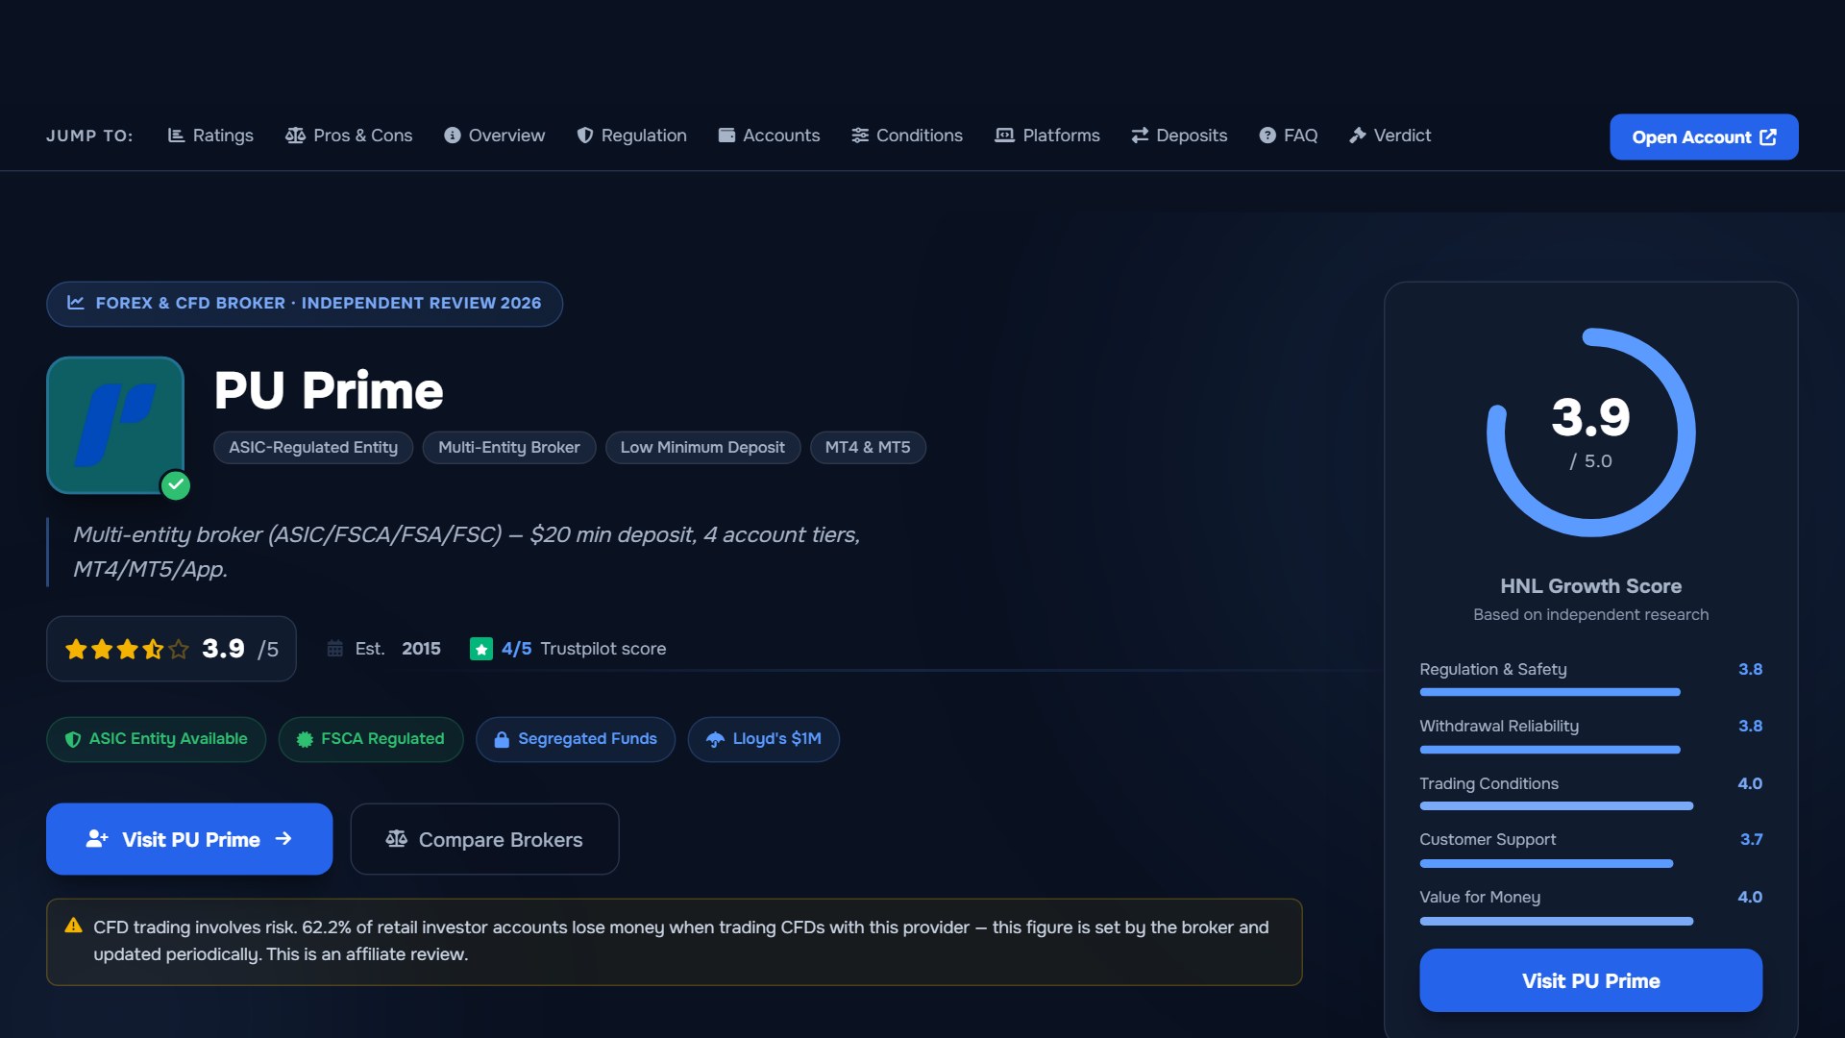This screenshot has height=1038, width=1845.
Task: Open the Platforms nav link
Action: [1047, 136]
